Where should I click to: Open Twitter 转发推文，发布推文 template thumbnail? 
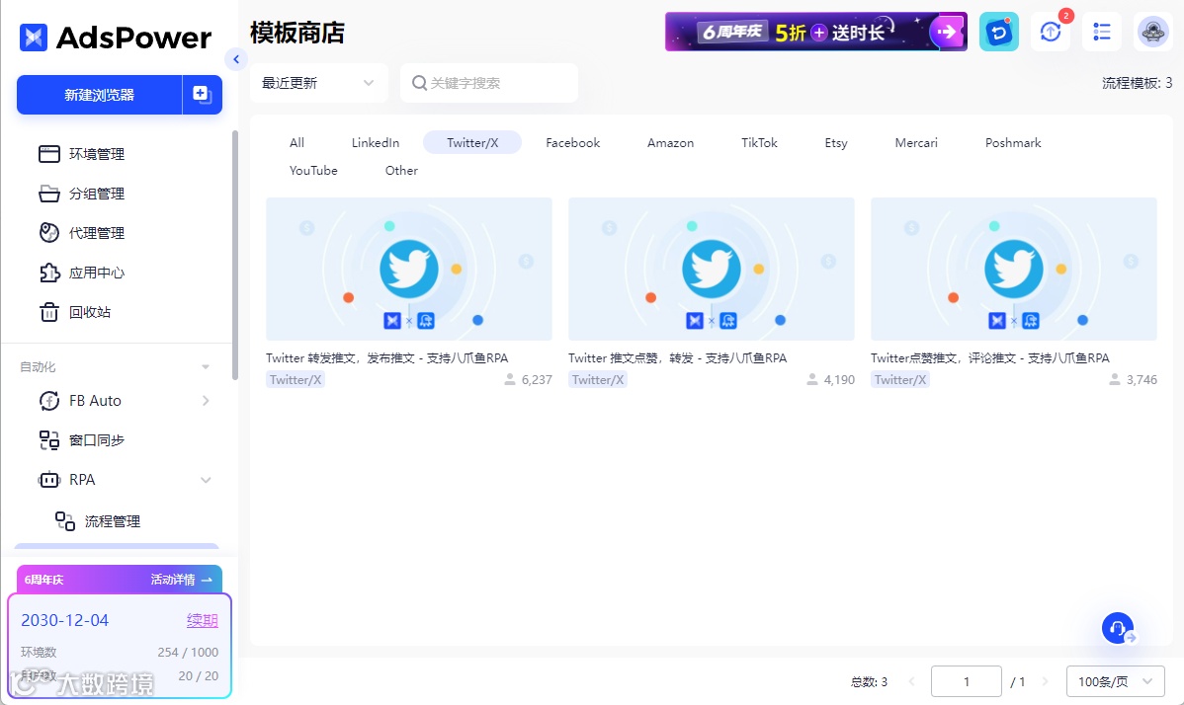(409, 270)
